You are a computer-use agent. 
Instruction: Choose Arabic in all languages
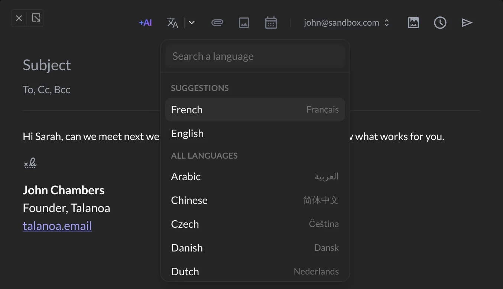click(255, 176)
